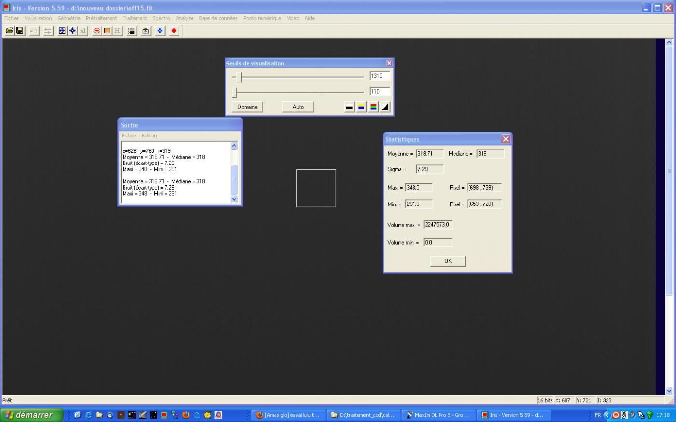Open the Photo numérique menu
The image size is (676, 422).
[262, 18]
